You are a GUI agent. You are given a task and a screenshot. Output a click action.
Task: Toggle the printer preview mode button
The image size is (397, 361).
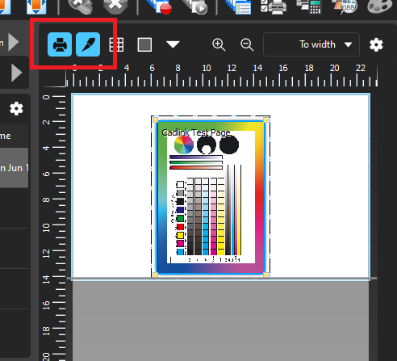click(60, 44)
